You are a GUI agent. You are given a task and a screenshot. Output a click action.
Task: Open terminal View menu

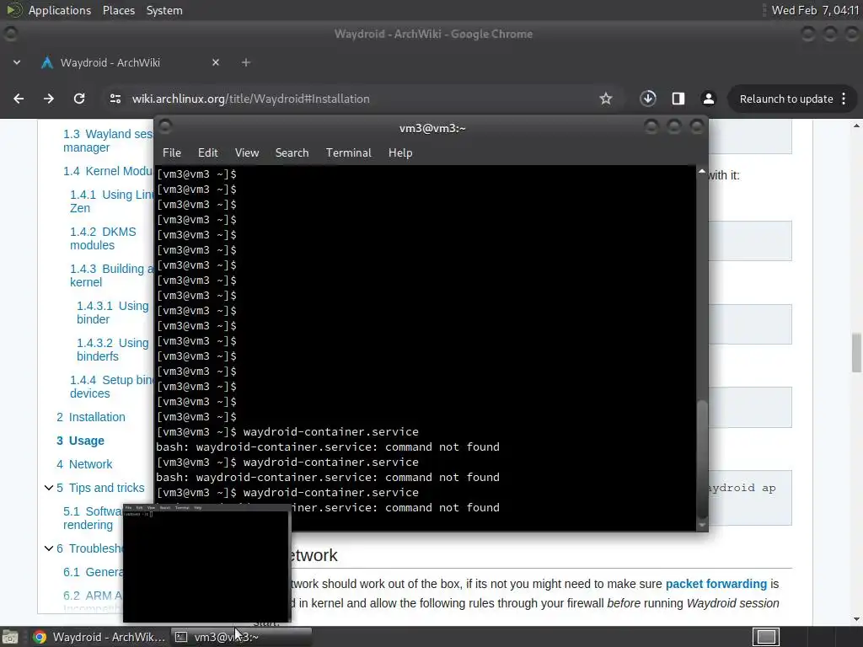(x=247, y=152)
